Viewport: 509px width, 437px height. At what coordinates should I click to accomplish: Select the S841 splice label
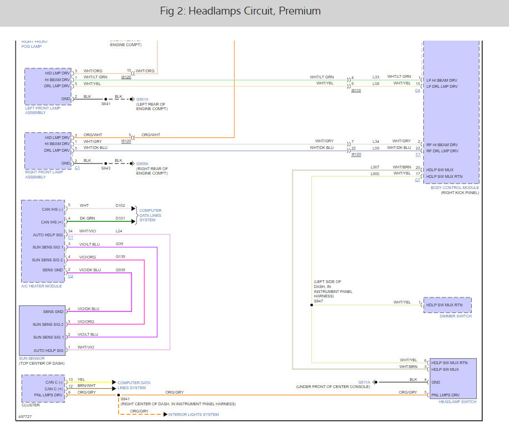pos(125,399)
